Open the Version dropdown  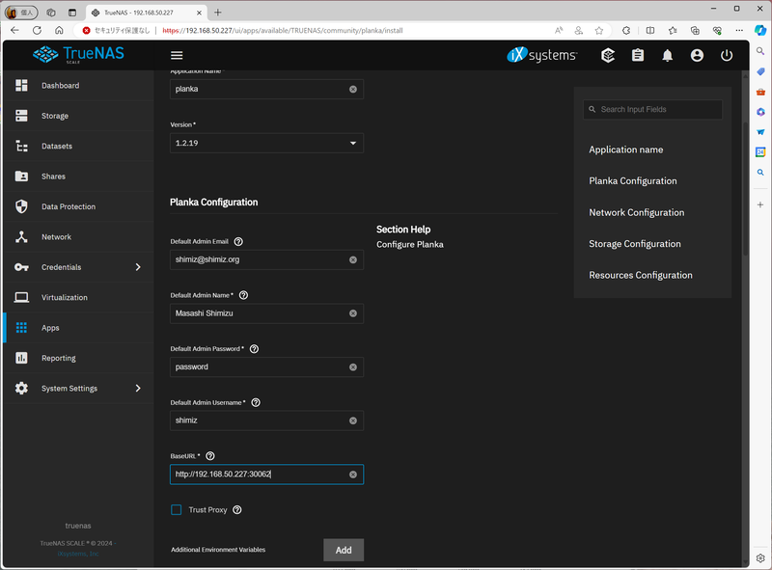tap(266, 144)
